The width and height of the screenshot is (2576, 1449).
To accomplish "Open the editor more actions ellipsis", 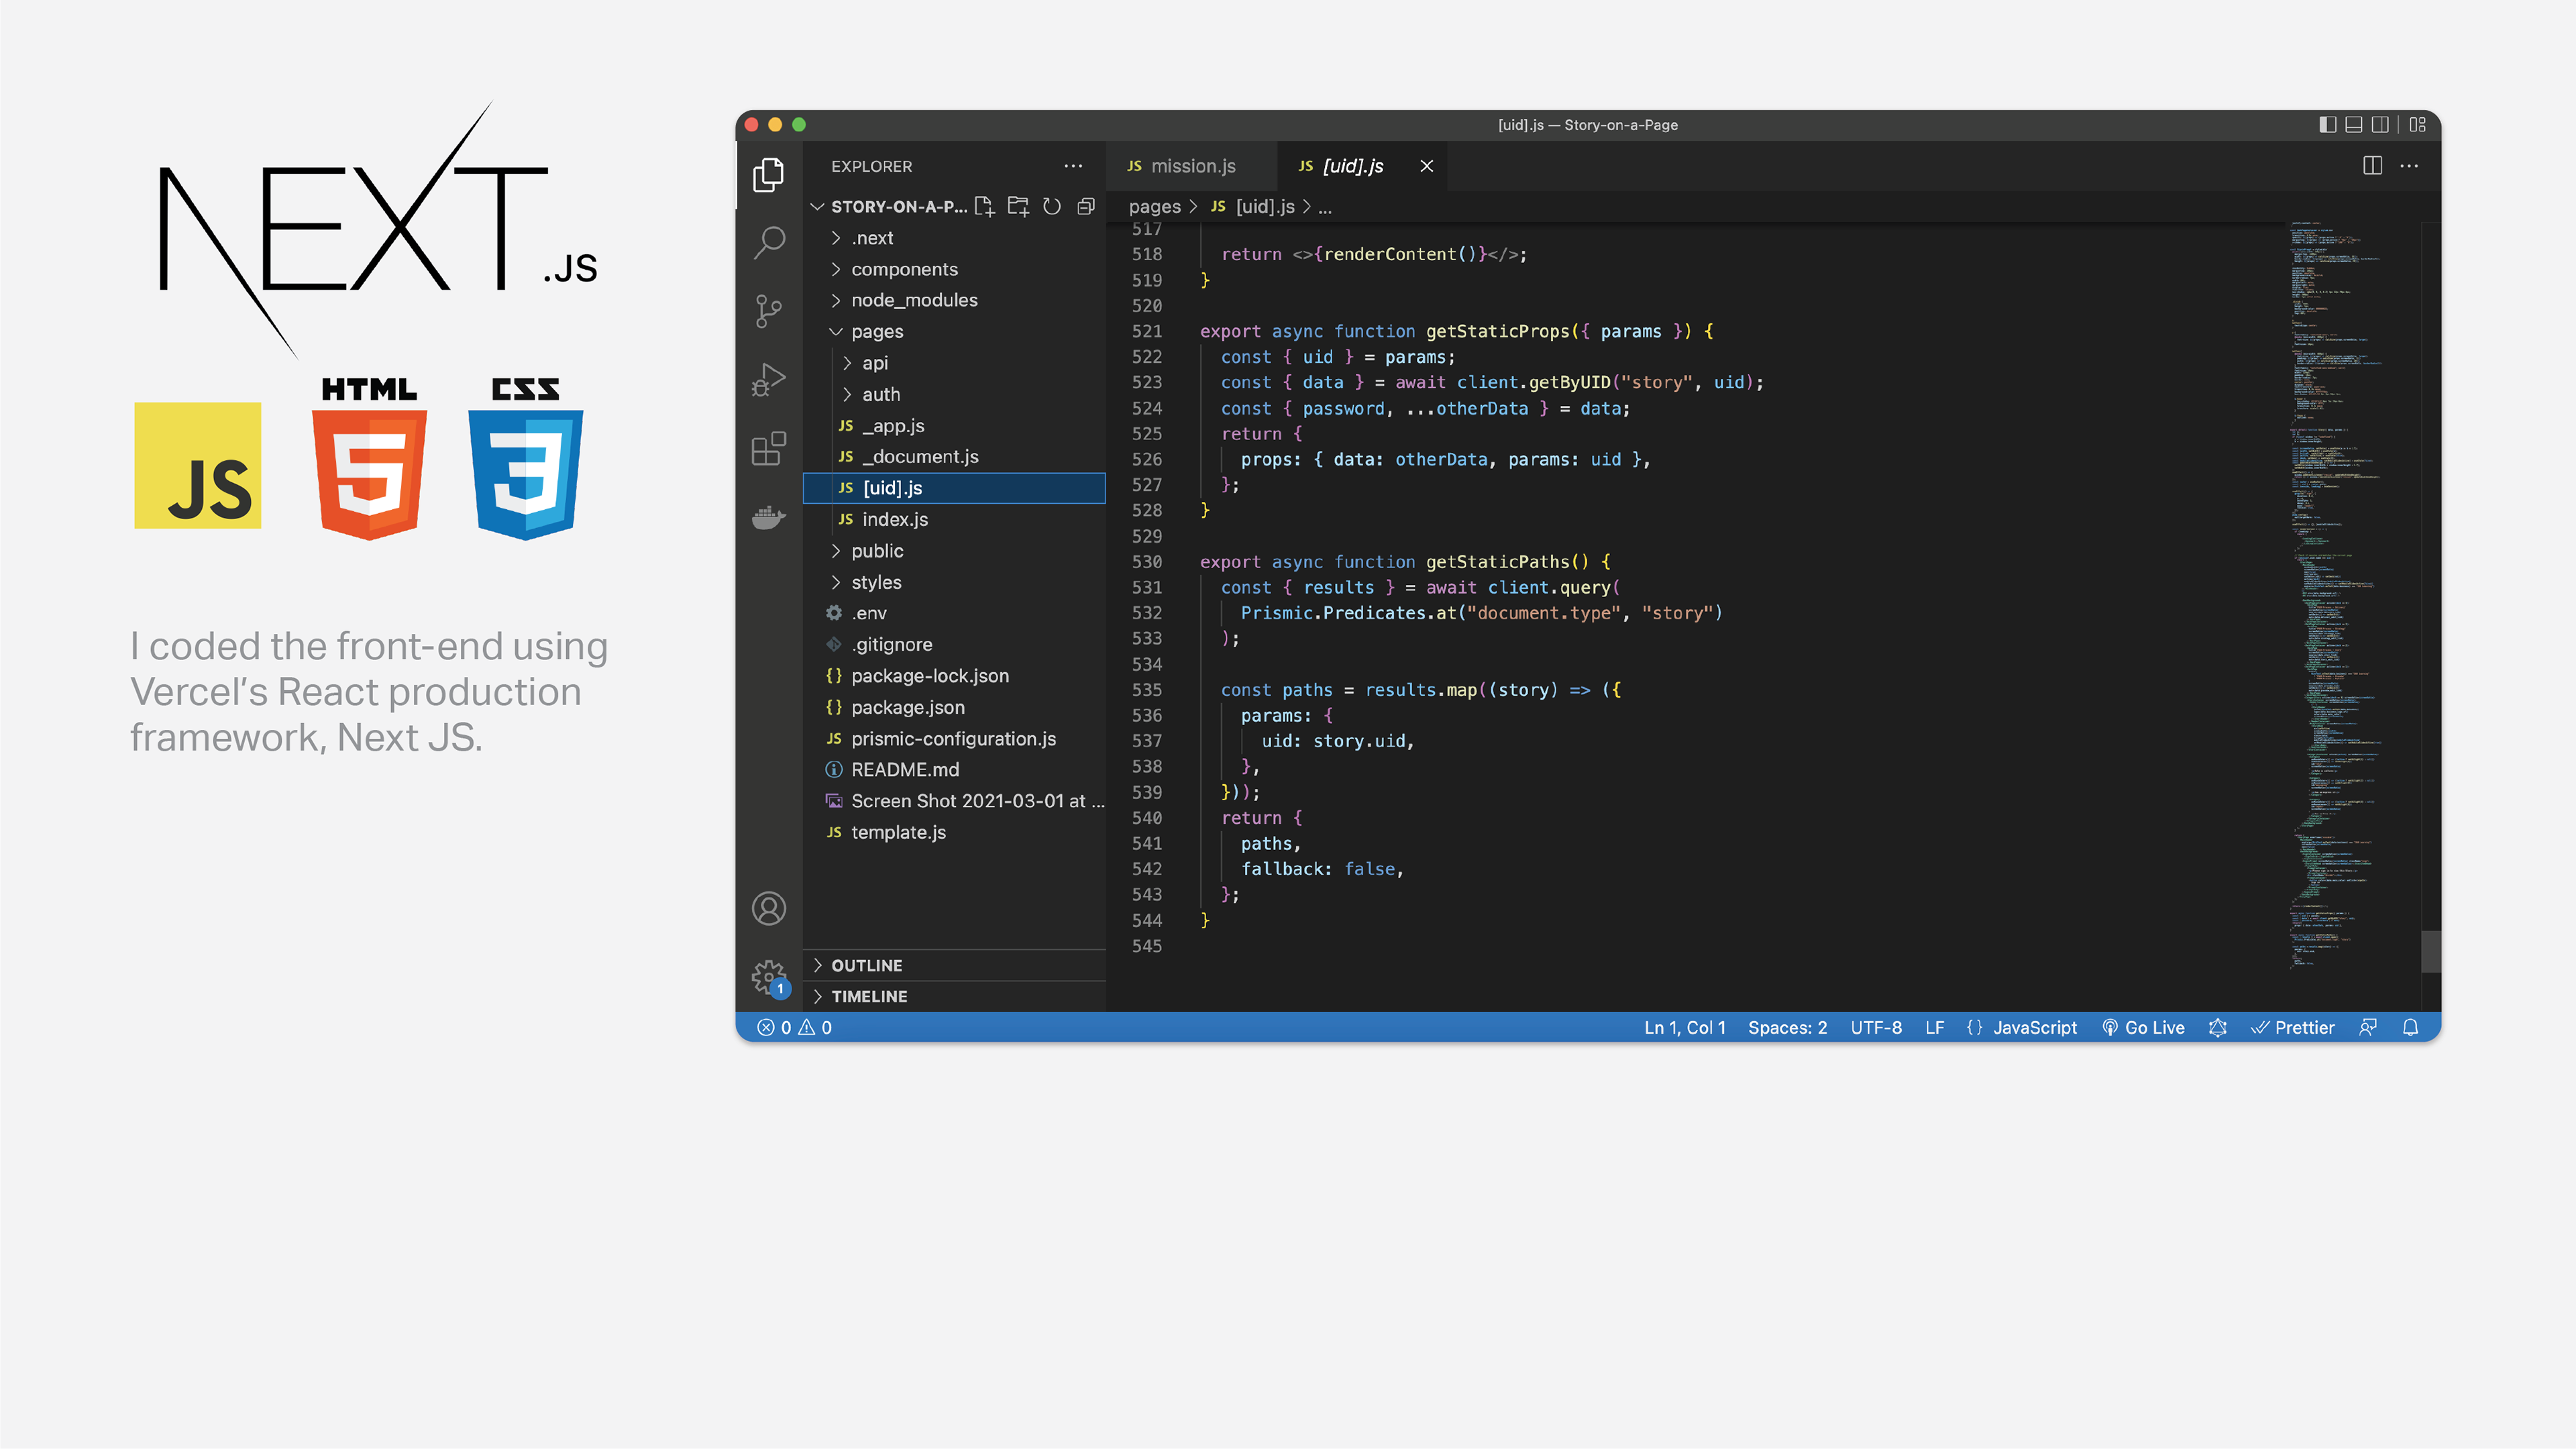I will click(2409, 166).
